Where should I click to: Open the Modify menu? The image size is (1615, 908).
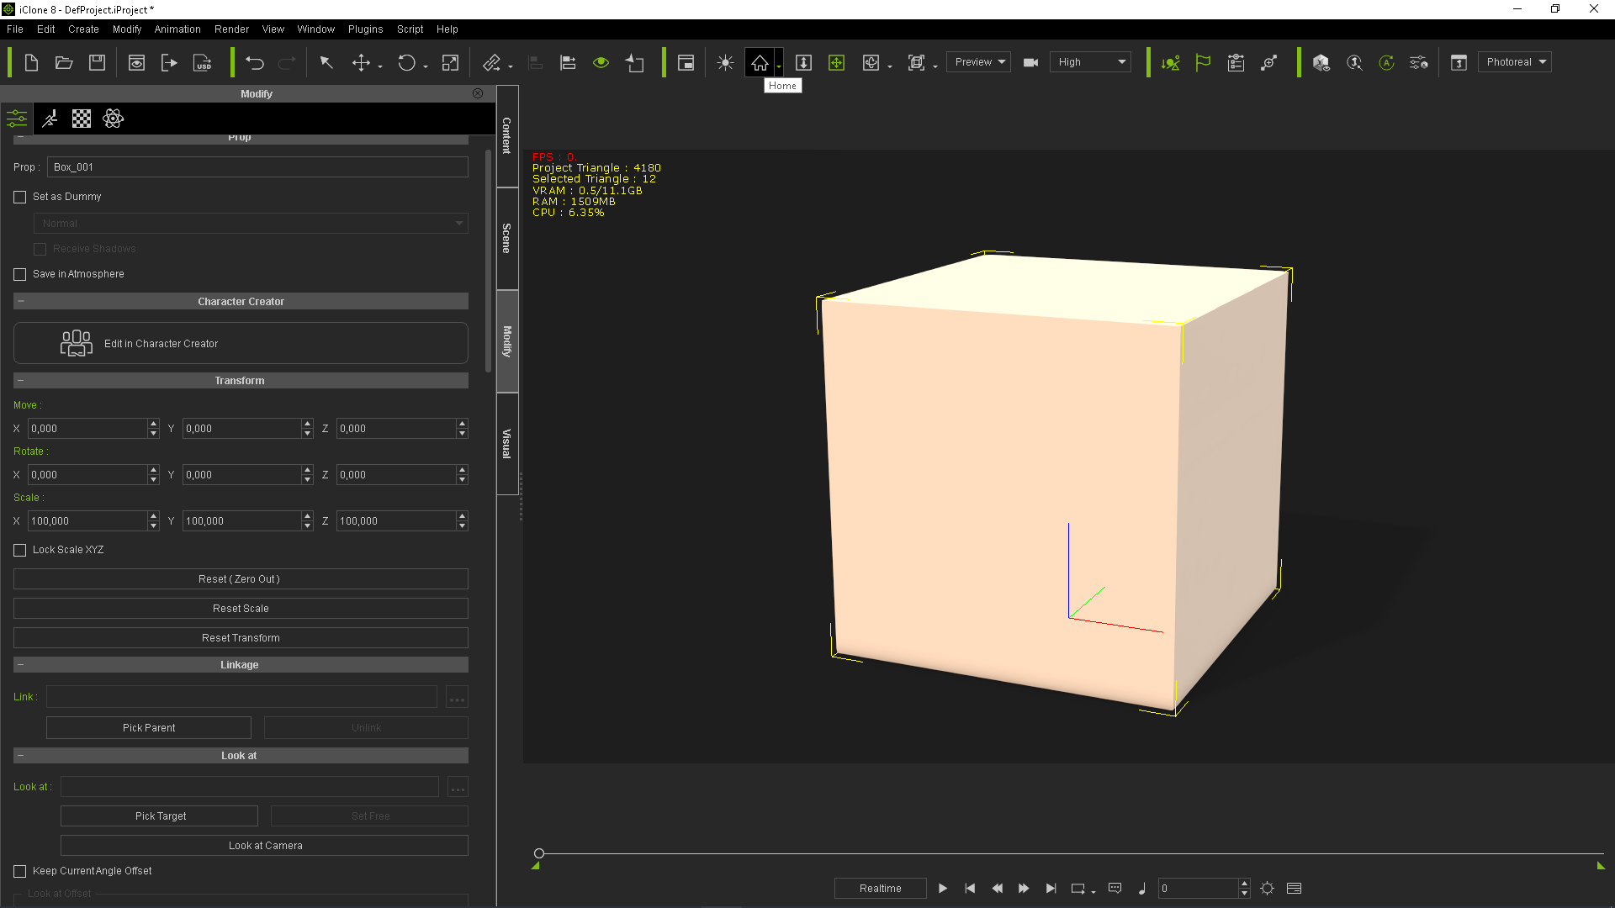pos(126,28)
